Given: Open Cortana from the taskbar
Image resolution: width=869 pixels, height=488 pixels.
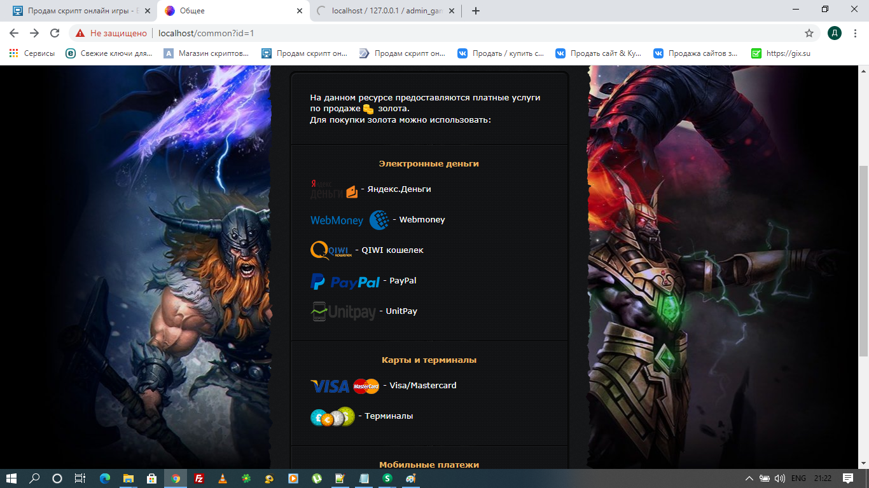Looking at the screenshot, I should pyautogui.click(x=57, y=478).
